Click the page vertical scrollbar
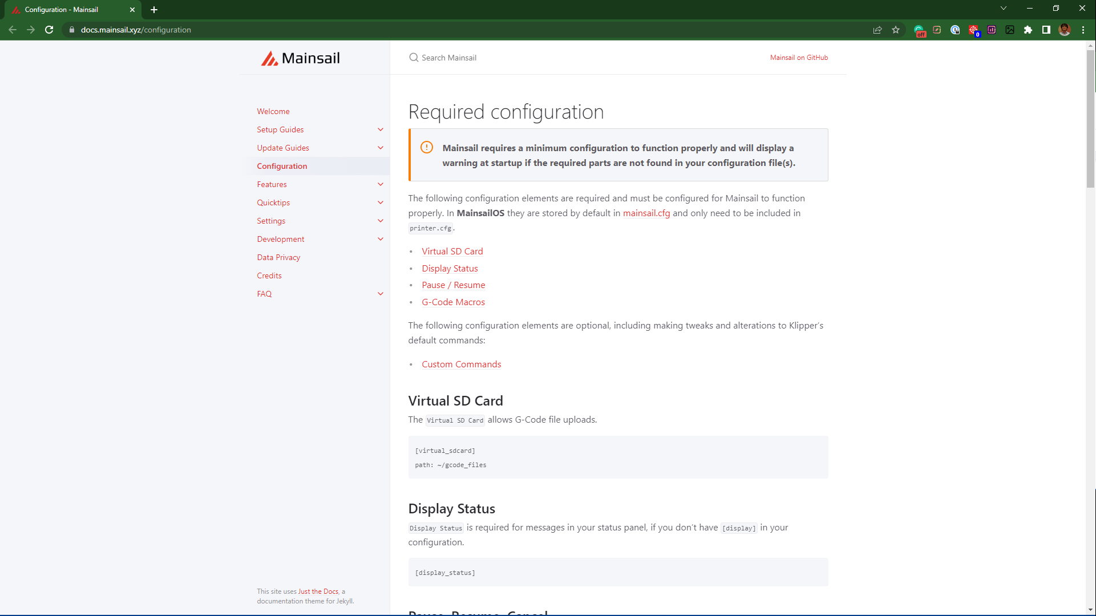The image size is (1096, 616). [1090, 119]
